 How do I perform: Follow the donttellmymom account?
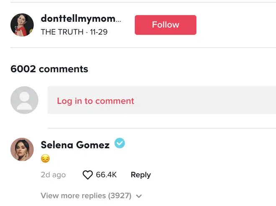(166, 25)
